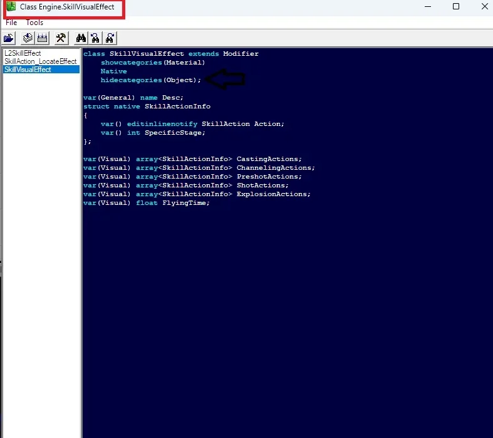Click the open folder toolbar icon
Viewport: 493px width, 438px height.
tap(9, 38)
